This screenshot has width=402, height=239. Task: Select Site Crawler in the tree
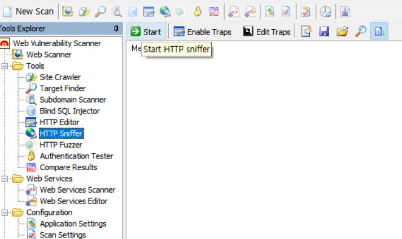click(x=60, y=77)
